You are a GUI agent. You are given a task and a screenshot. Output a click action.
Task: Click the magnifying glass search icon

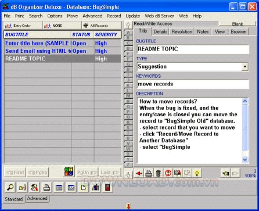click(10, 187)
